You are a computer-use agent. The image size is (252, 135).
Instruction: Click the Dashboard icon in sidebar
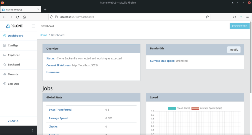[4, 36]
